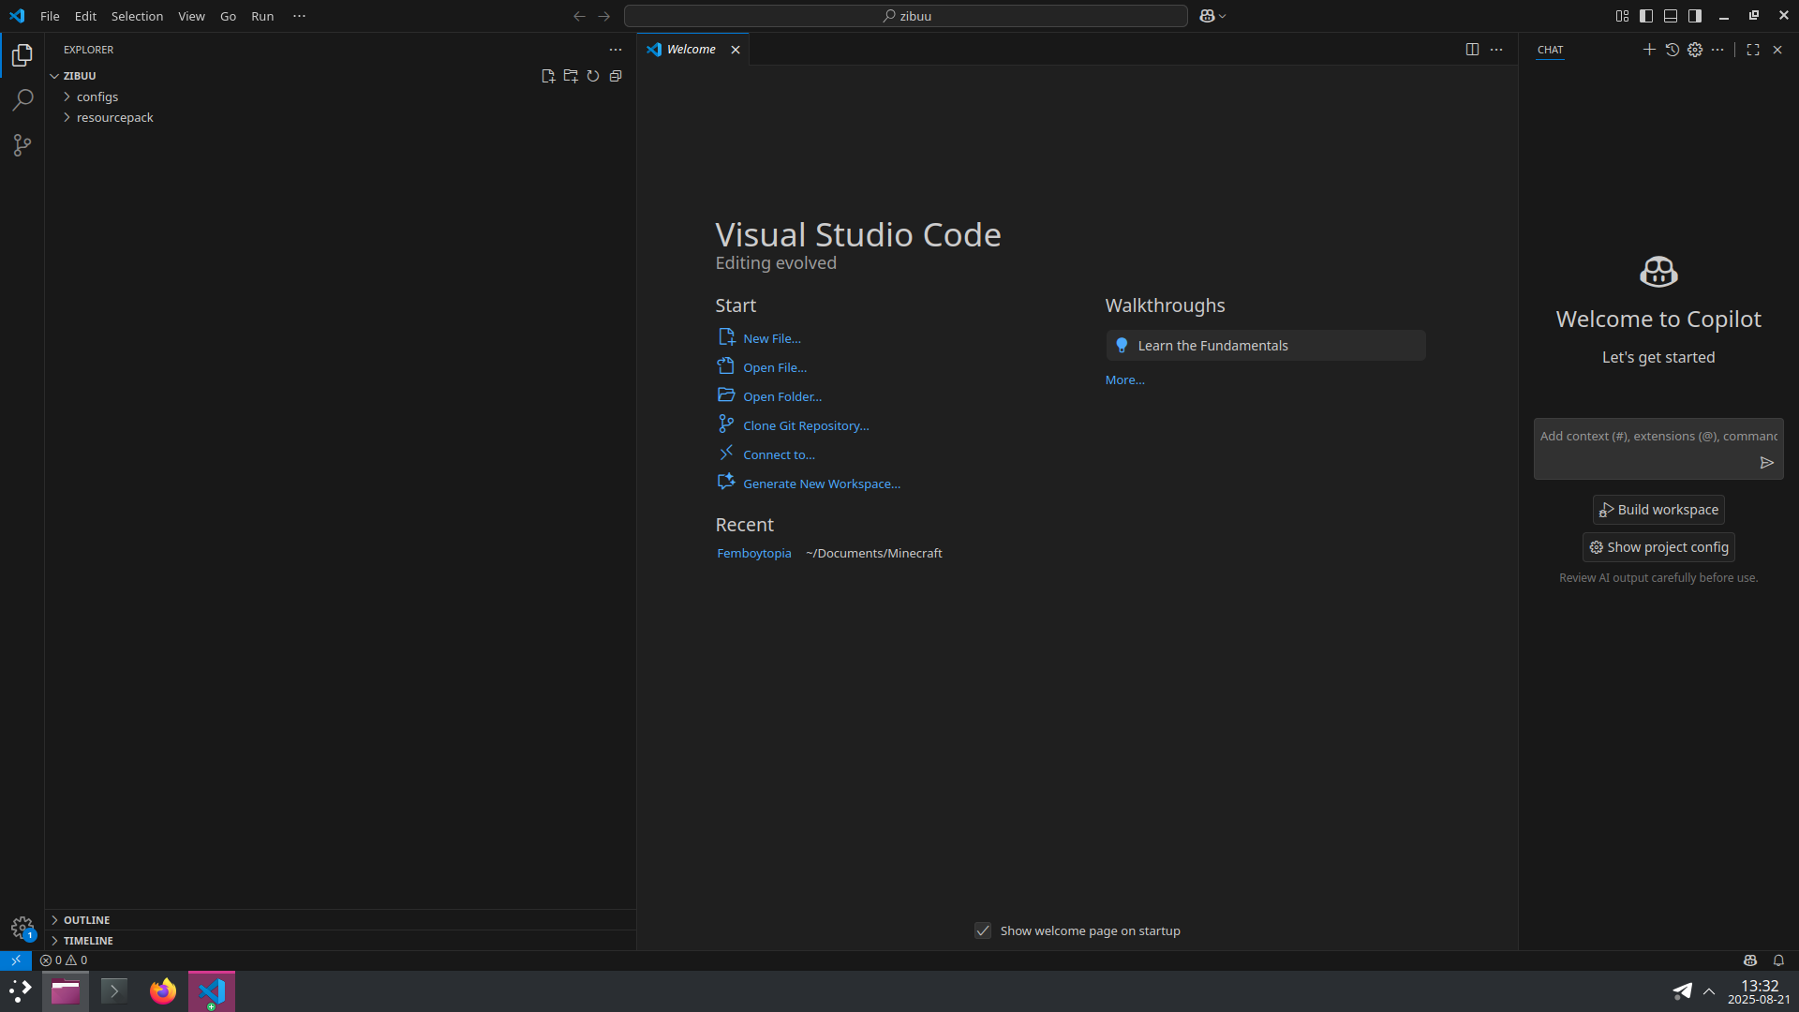Expand the OUTLINE section
The height and width of the screenshot is (1012, 1799).
86,920
